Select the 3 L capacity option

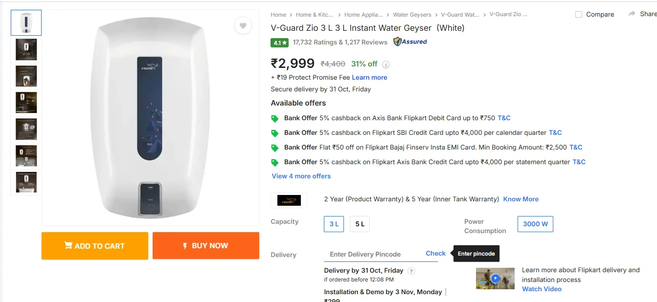tap(334, 224)
